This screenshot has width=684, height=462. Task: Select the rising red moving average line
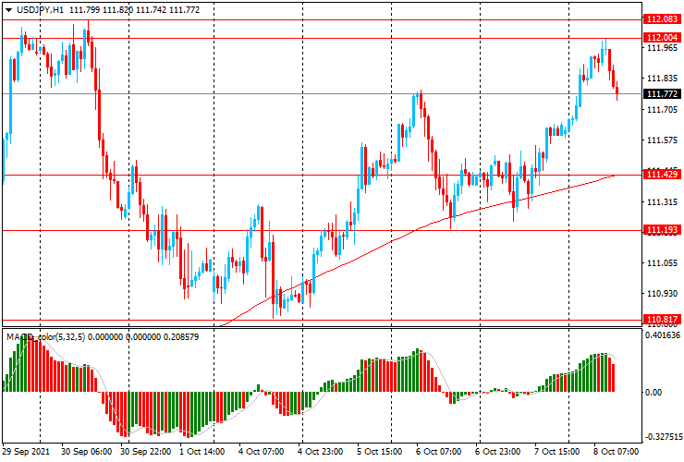coord(419,227)
